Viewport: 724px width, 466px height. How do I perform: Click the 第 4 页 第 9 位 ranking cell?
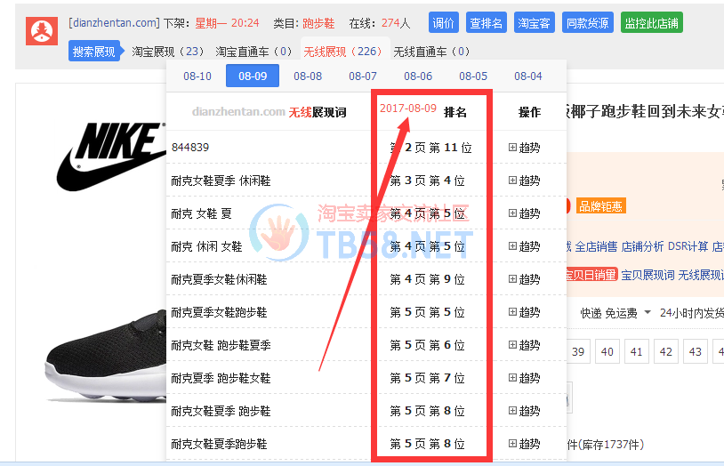[427, 279]
